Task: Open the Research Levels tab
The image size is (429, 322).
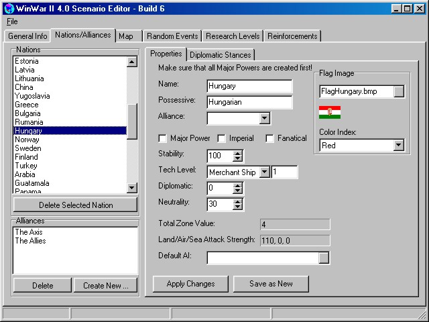Action: [x=233, y=36]
